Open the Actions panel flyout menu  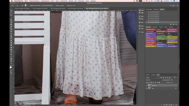pyautogui.click(x=178, y=27)
